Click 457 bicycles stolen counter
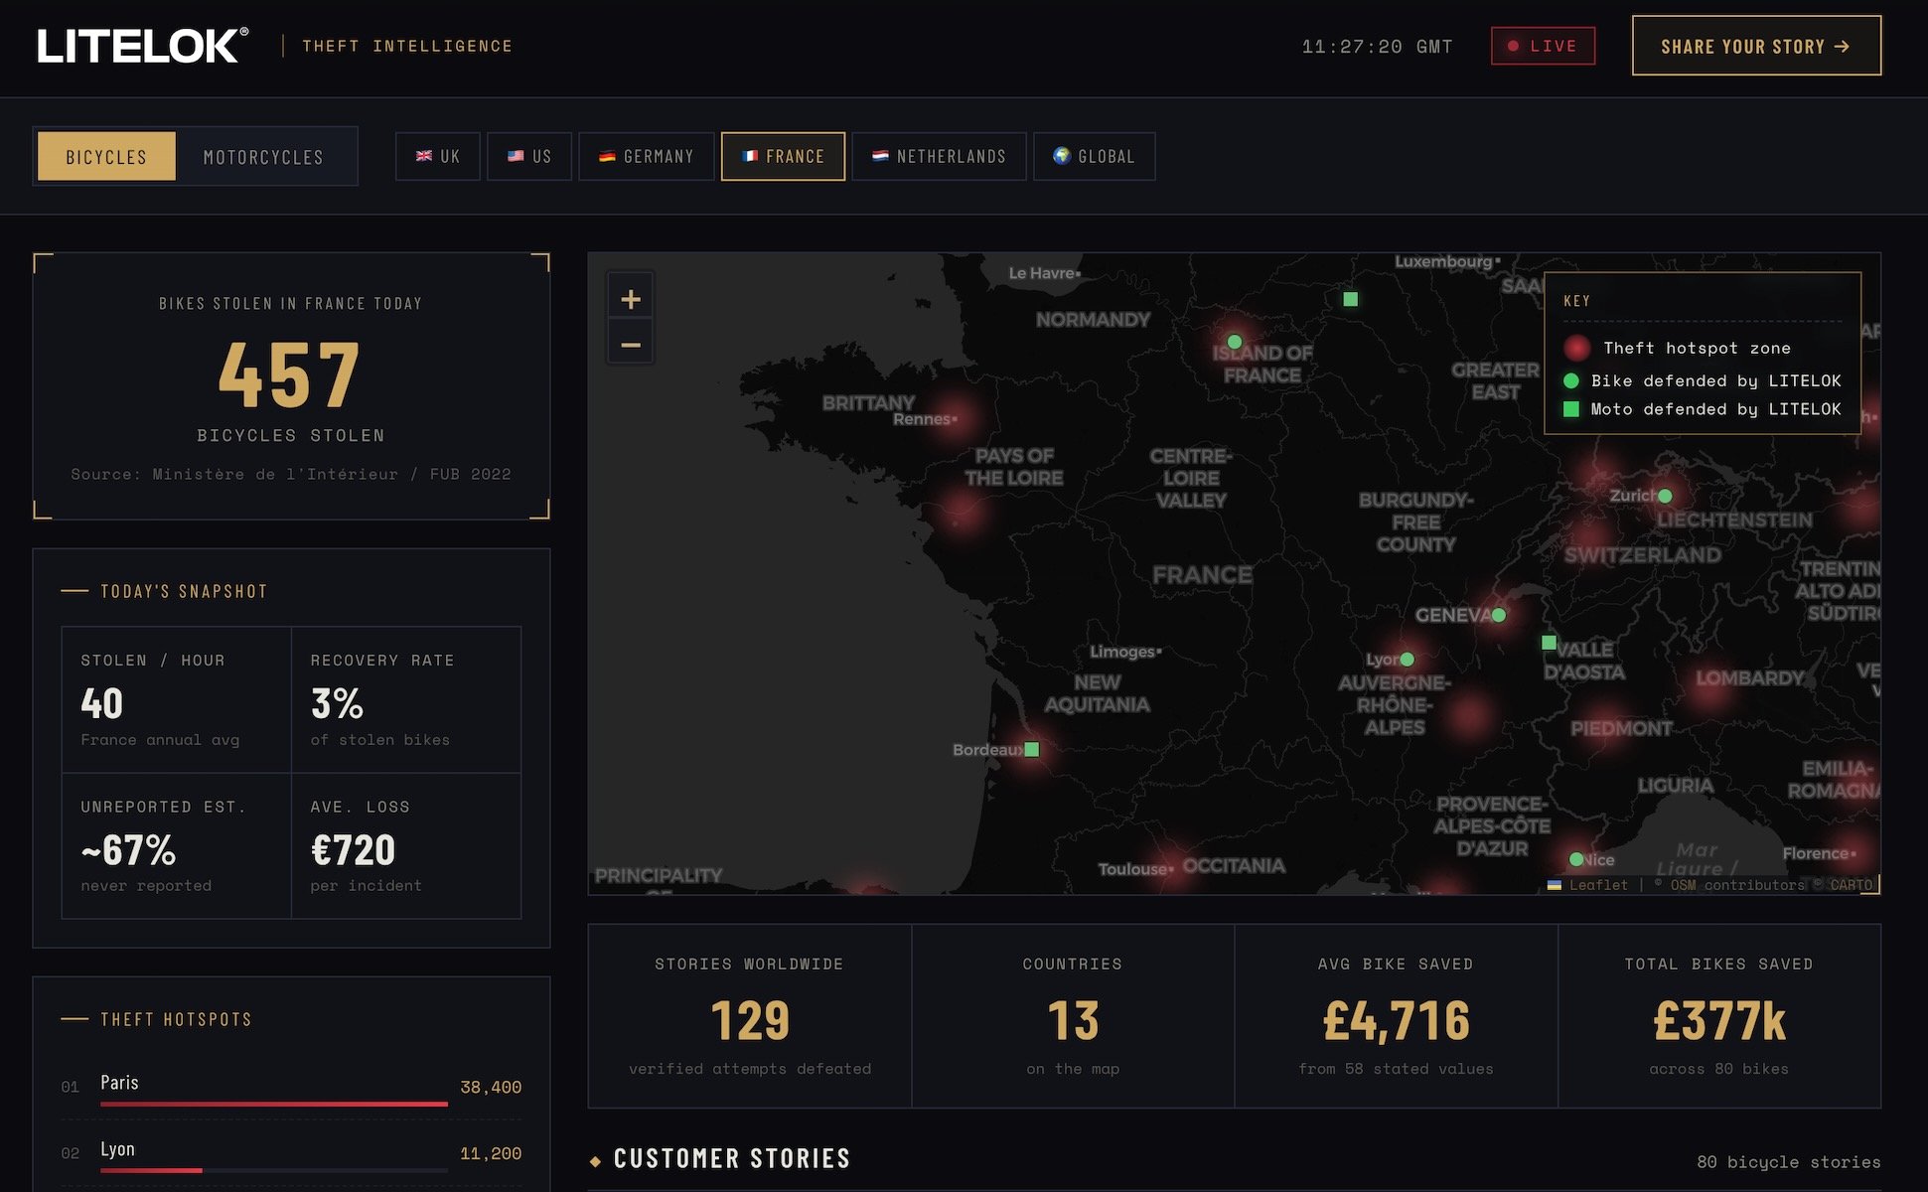The width and height of the screenshot is (1928, 1192). pos(289,374)
